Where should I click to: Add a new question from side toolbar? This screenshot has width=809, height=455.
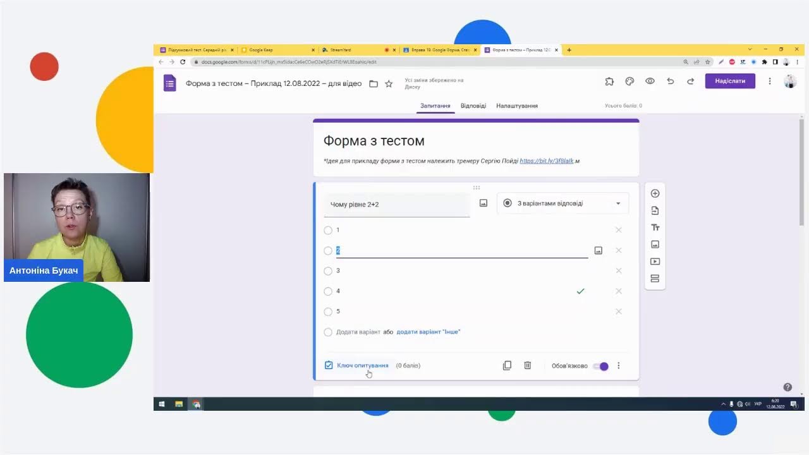tap(655, 193)
